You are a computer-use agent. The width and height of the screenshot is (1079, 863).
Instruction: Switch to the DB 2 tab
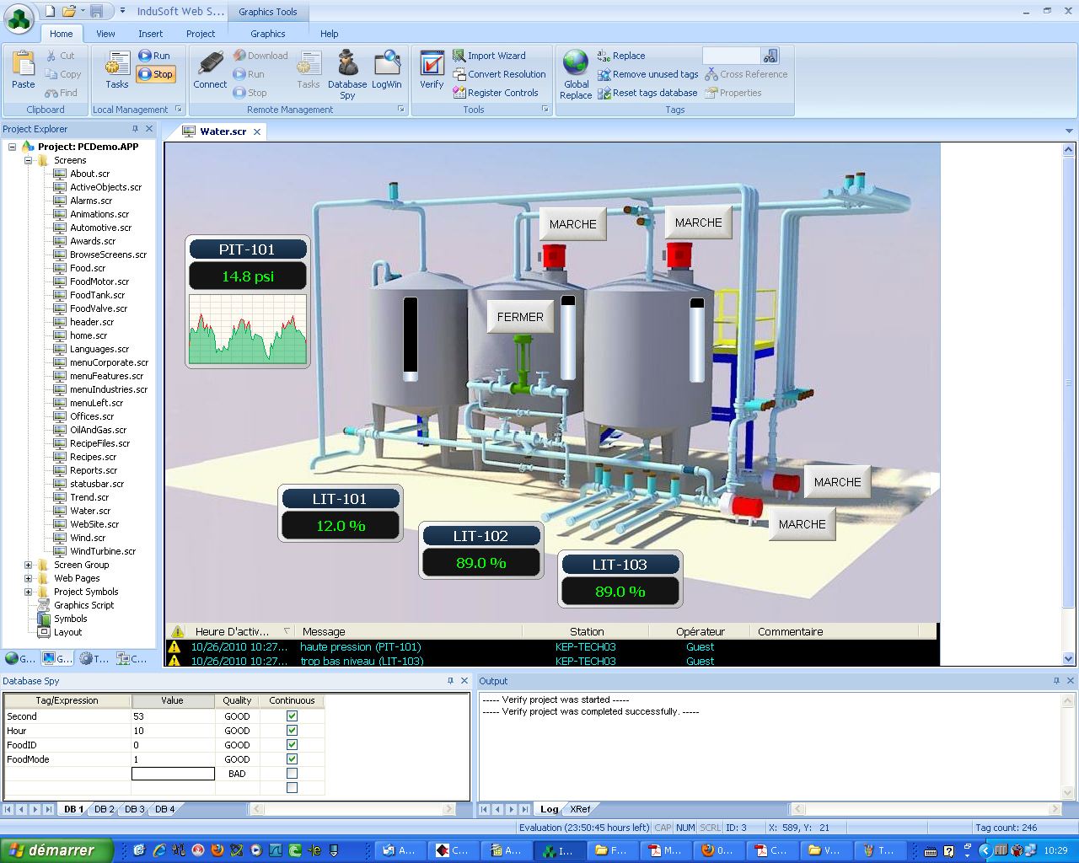point(104,809)
